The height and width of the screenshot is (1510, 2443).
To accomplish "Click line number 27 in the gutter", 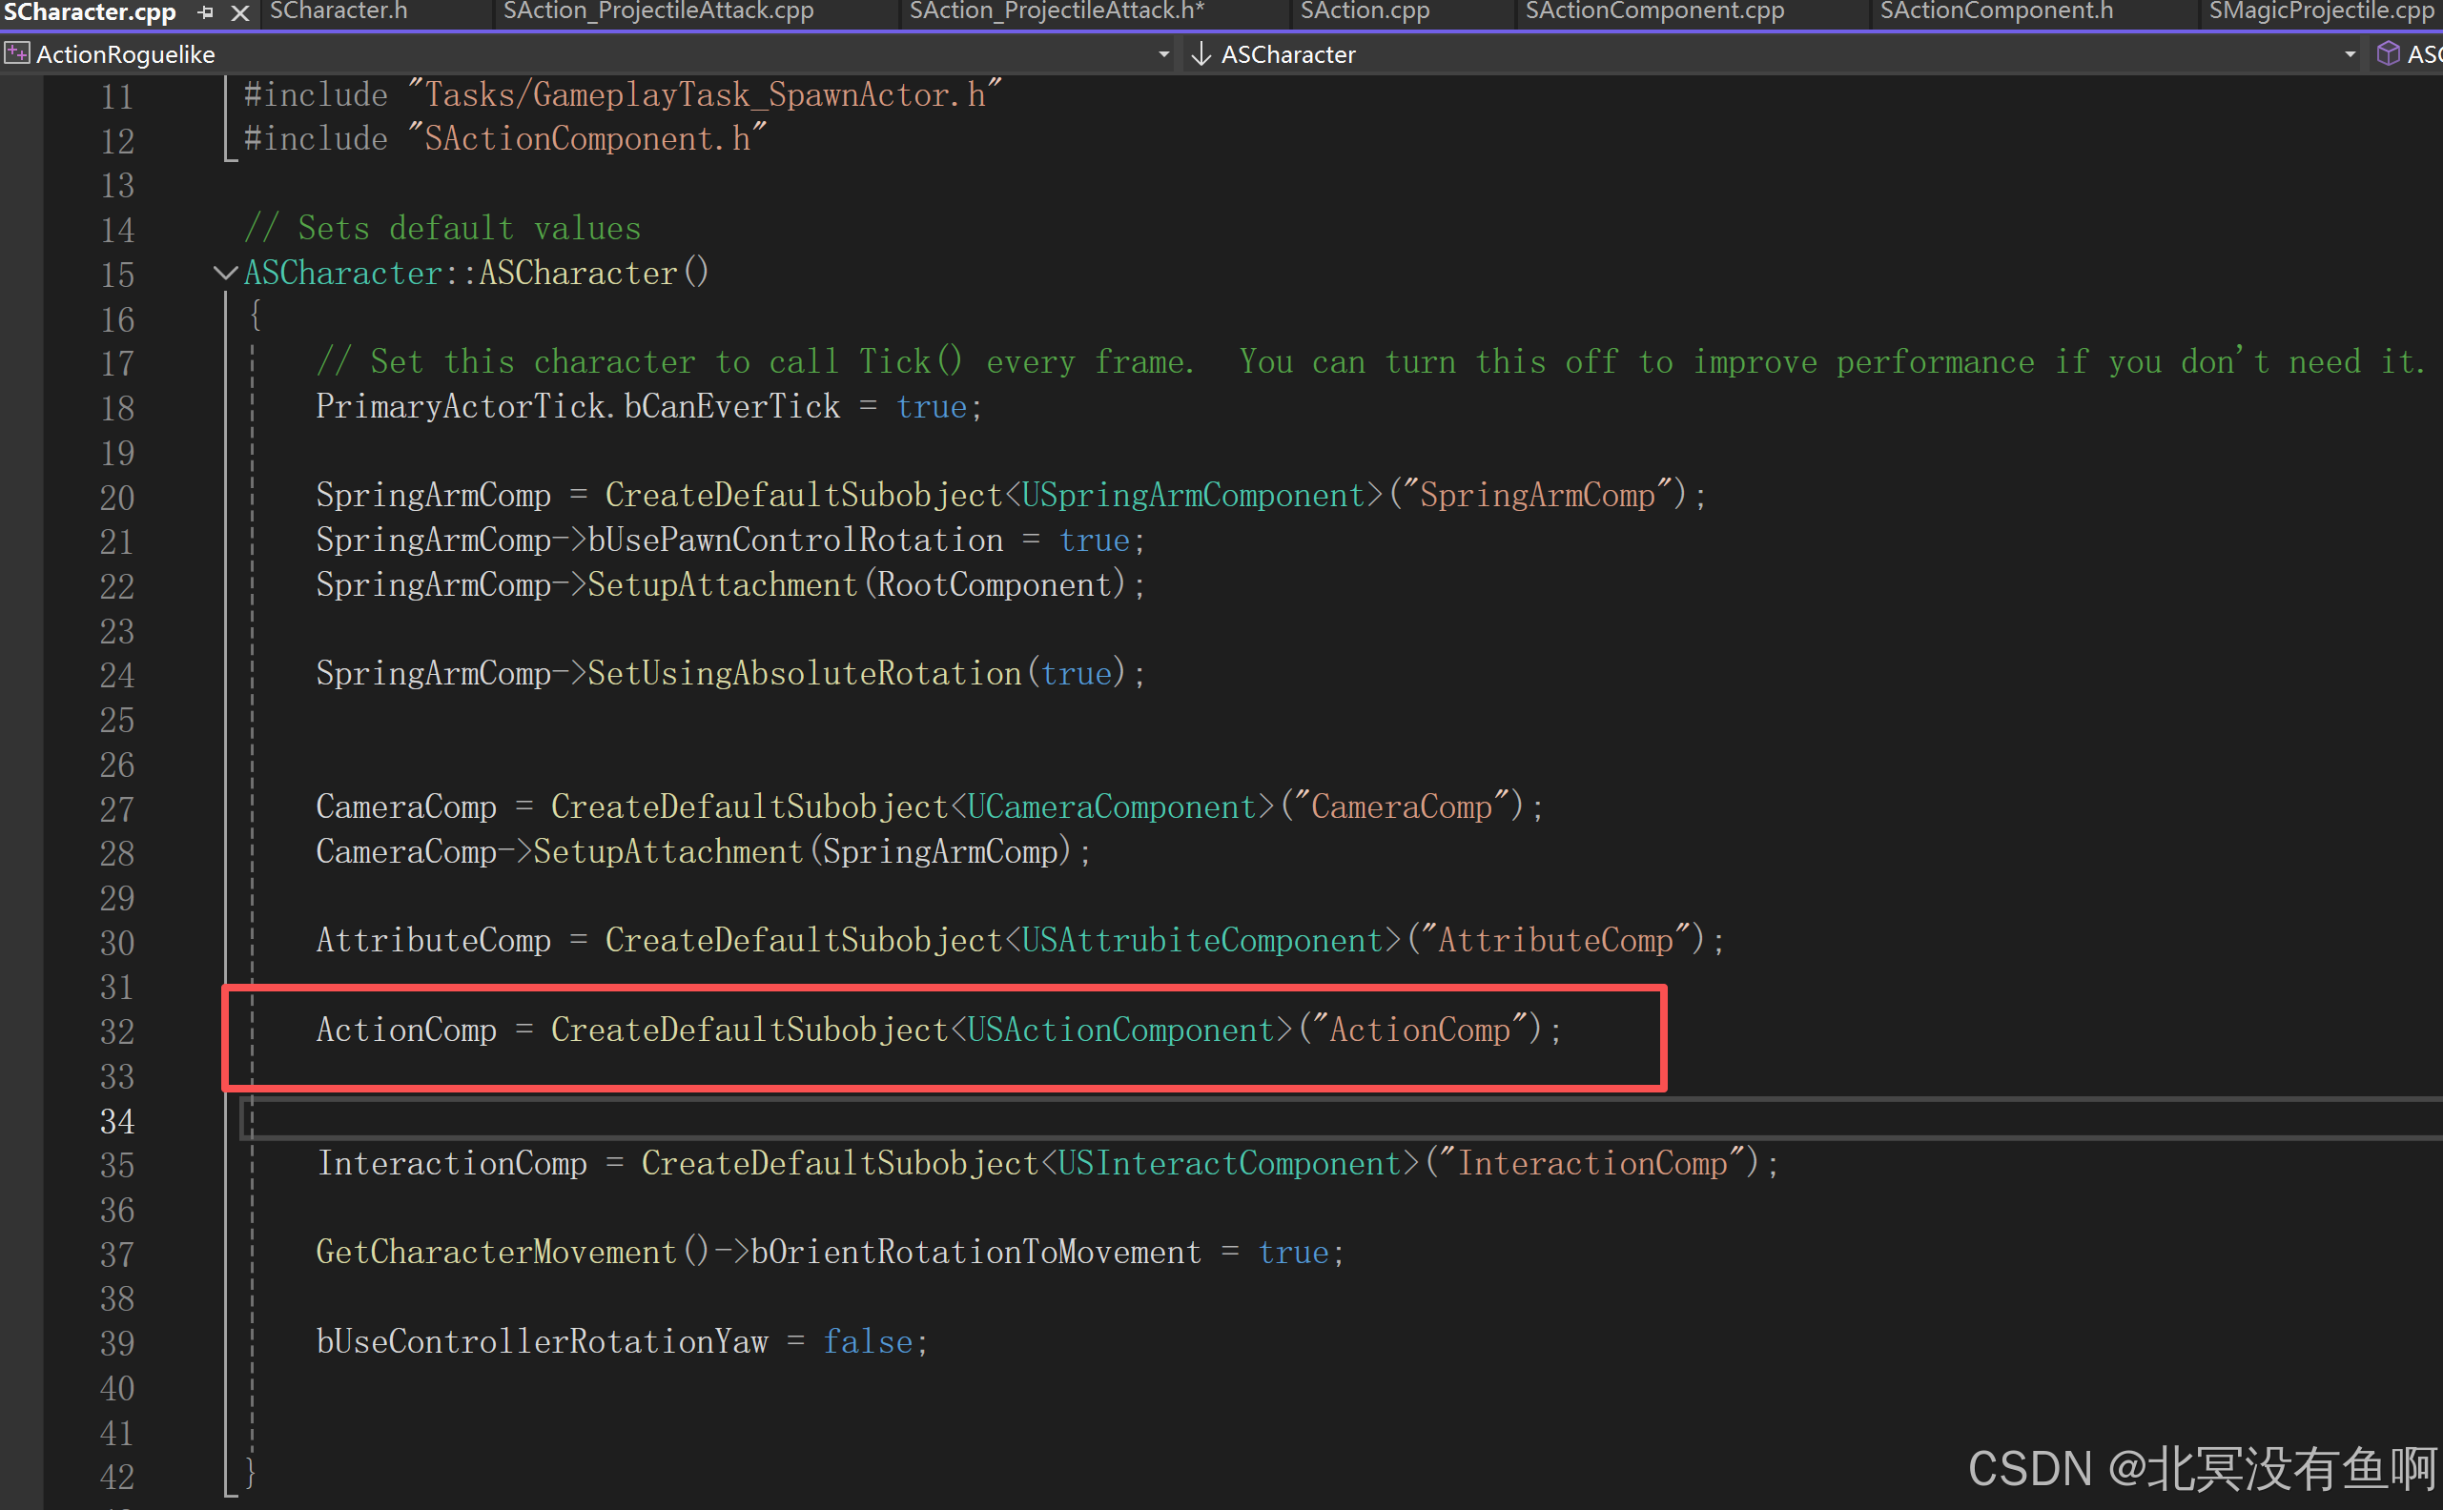I will (x=117, y=809).
